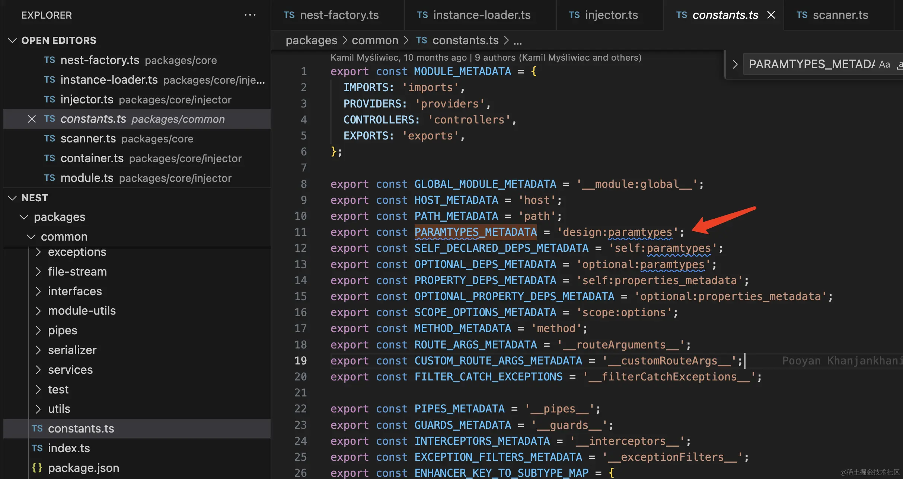Click the ENHANCER_KEY_TO_SUBTYPE_MAP identifier

coord(501,473)
